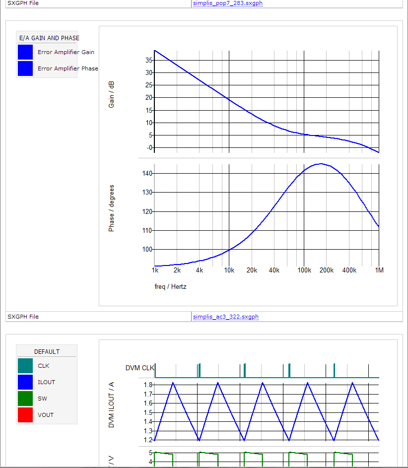Screen dimensions: 408x468
Task: Click the Error Amplifier Phase blue swatch
Action: click(25, 68)
